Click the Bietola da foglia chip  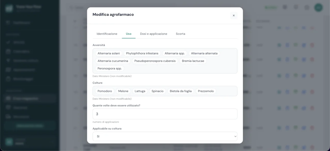(x=181, y=91)
